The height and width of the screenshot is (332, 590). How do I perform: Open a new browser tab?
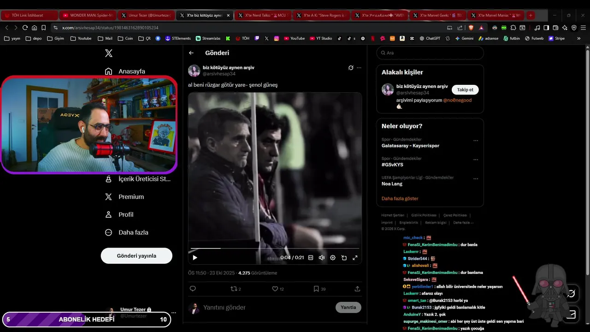(531, 15)
